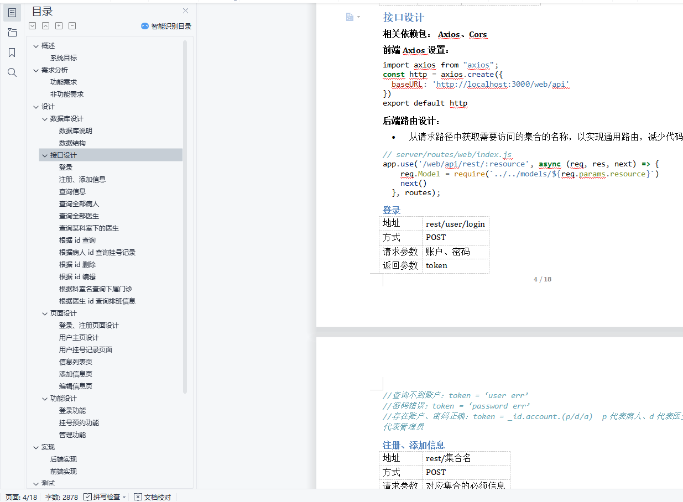Click the 字数: 2878 word count
Screen dimensions: 683x502
click(61, 497)
